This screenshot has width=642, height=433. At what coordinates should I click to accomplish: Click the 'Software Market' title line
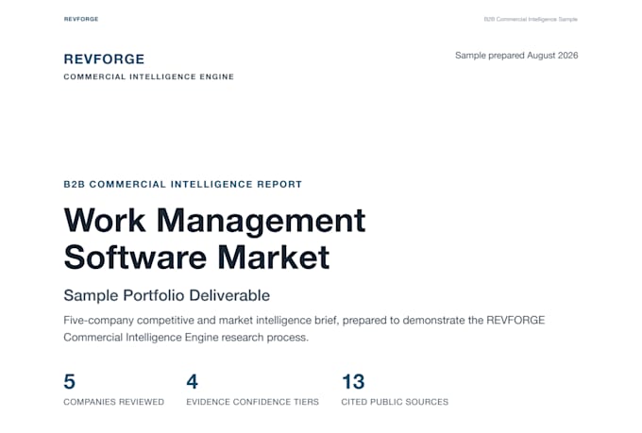click(x=196, y=257)
